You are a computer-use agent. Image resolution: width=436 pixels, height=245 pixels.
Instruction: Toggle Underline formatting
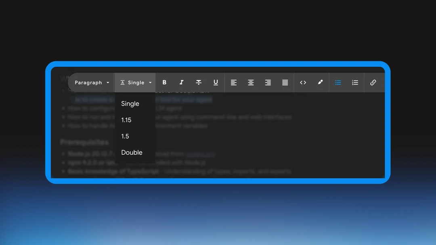tap(216, 83)
